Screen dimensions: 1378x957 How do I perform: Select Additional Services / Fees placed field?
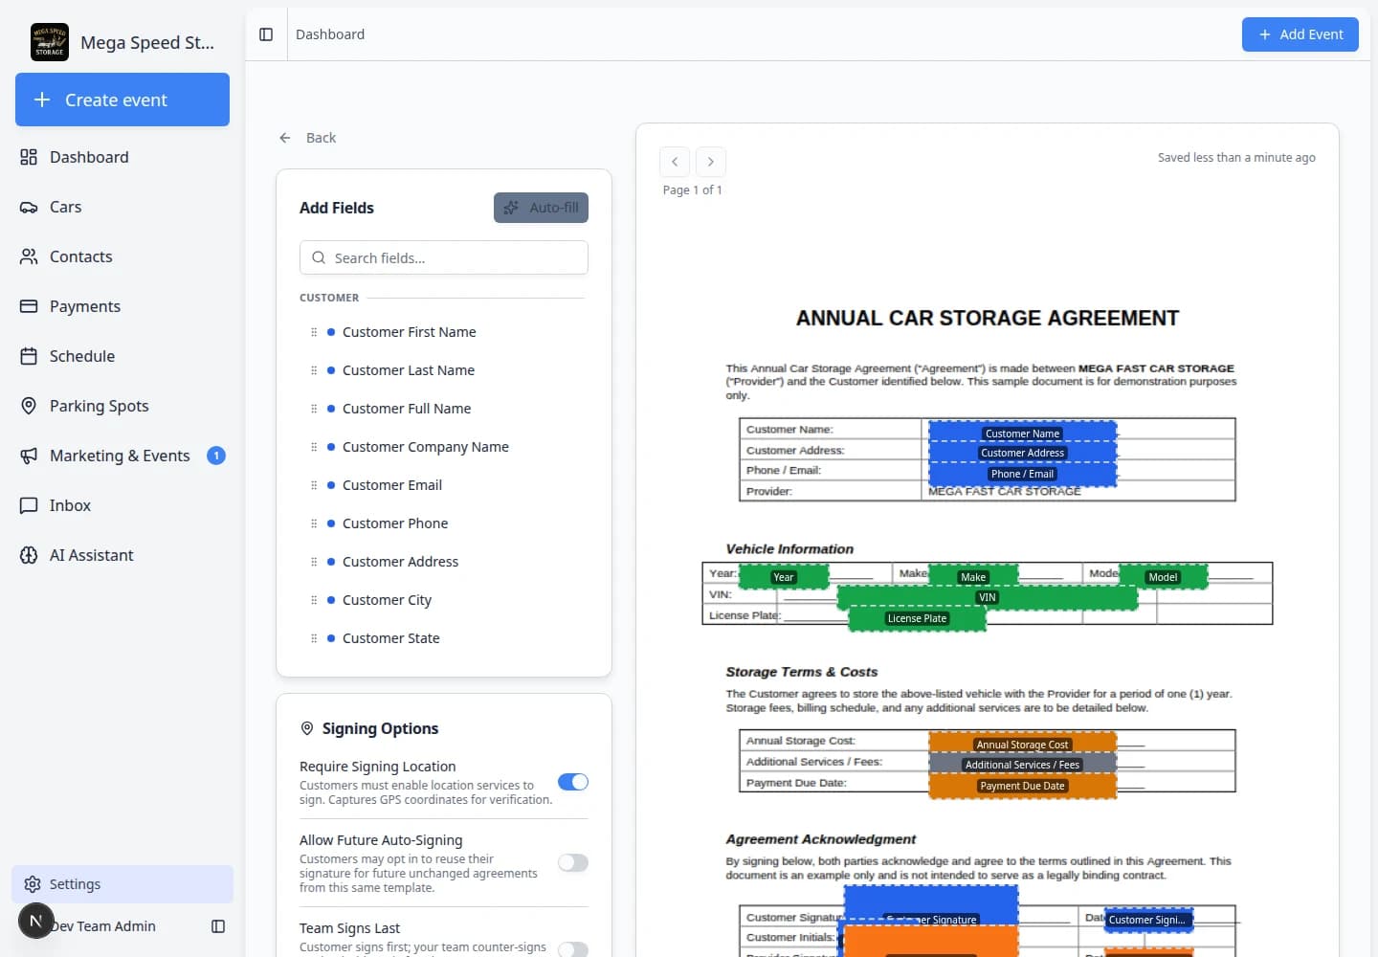coord(1022,765)
